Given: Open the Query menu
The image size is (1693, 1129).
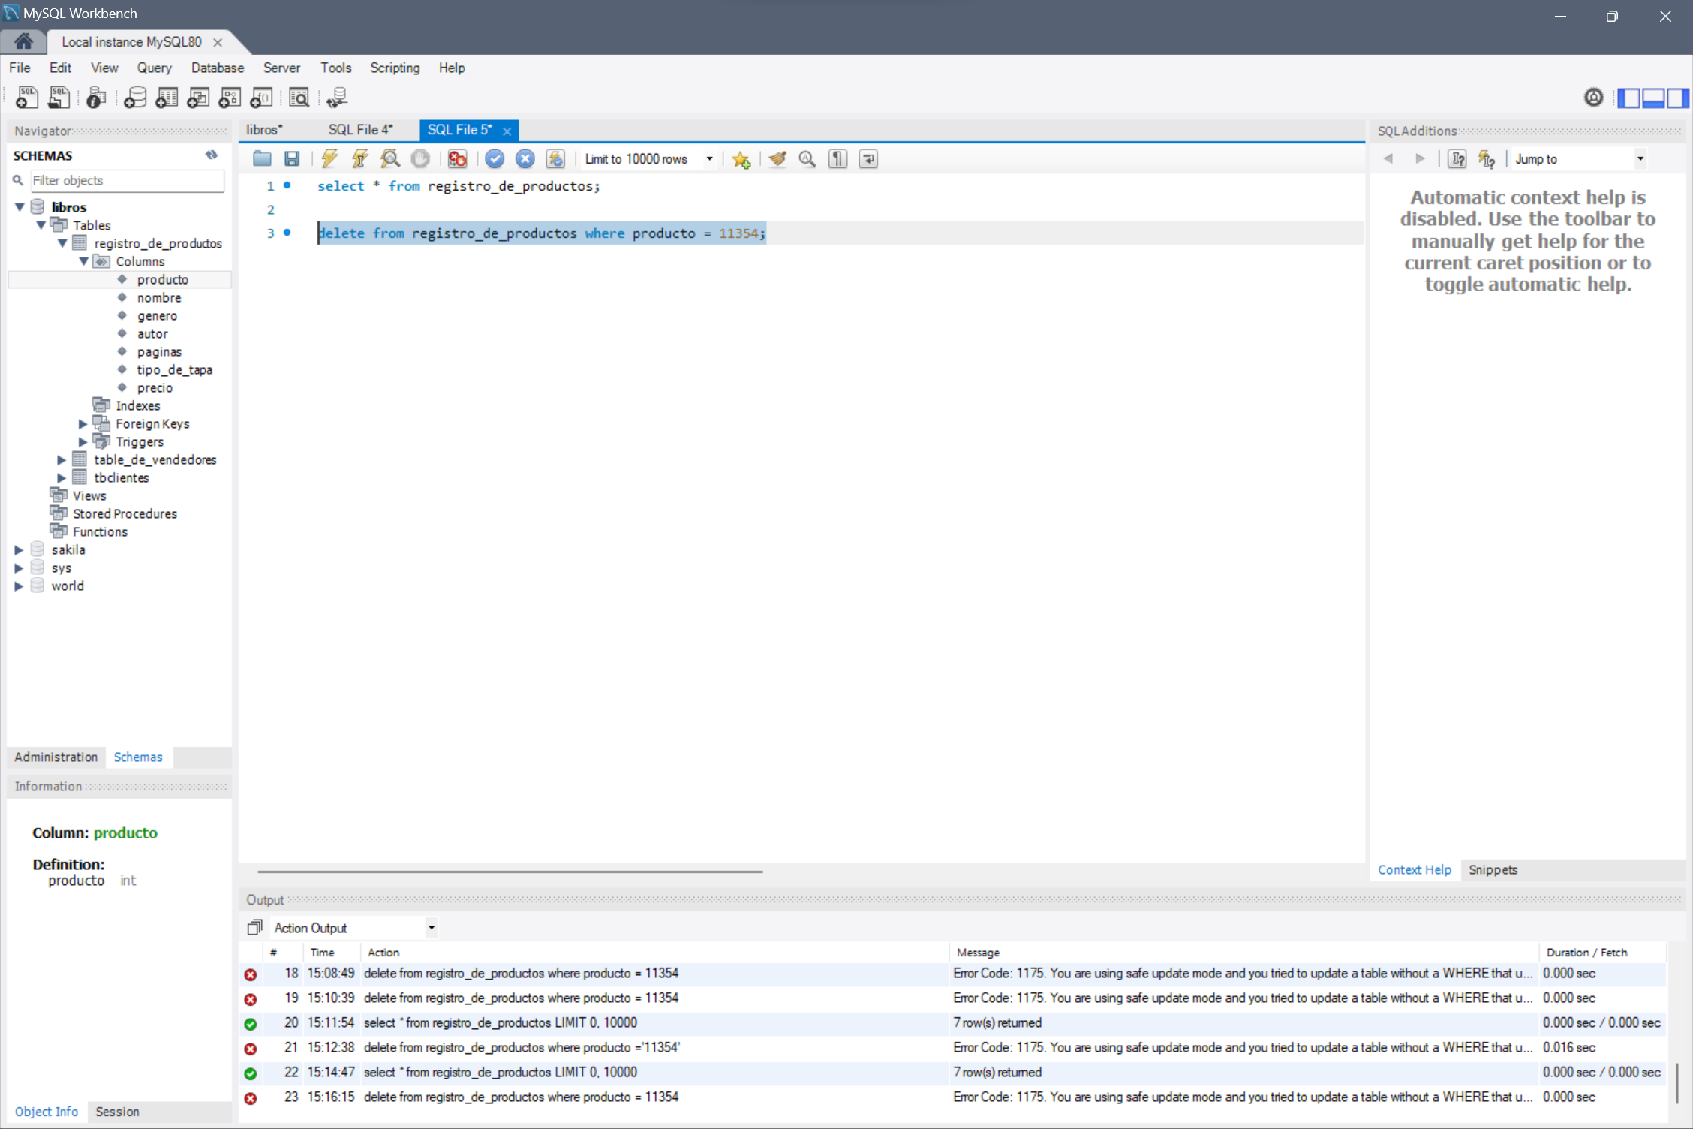Looking at the screenshot, I should tap(154, 68).
